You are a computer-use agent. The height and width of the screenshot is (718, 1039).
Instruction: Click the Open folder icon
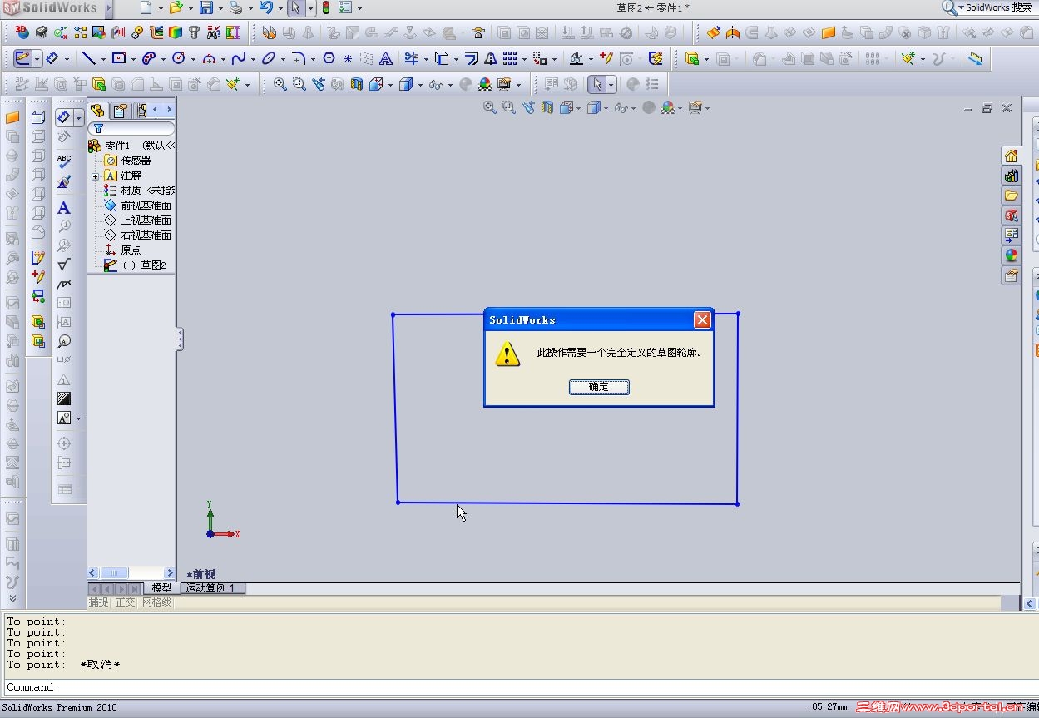coord(176,8)
